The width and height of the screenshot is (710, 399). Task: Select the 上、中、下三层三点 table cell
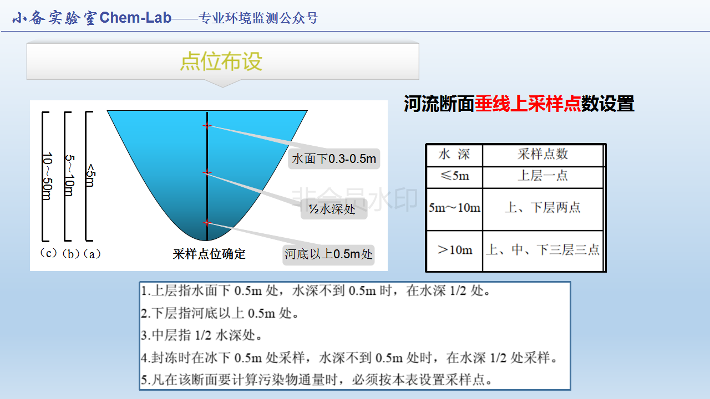[x=542, y=250]
